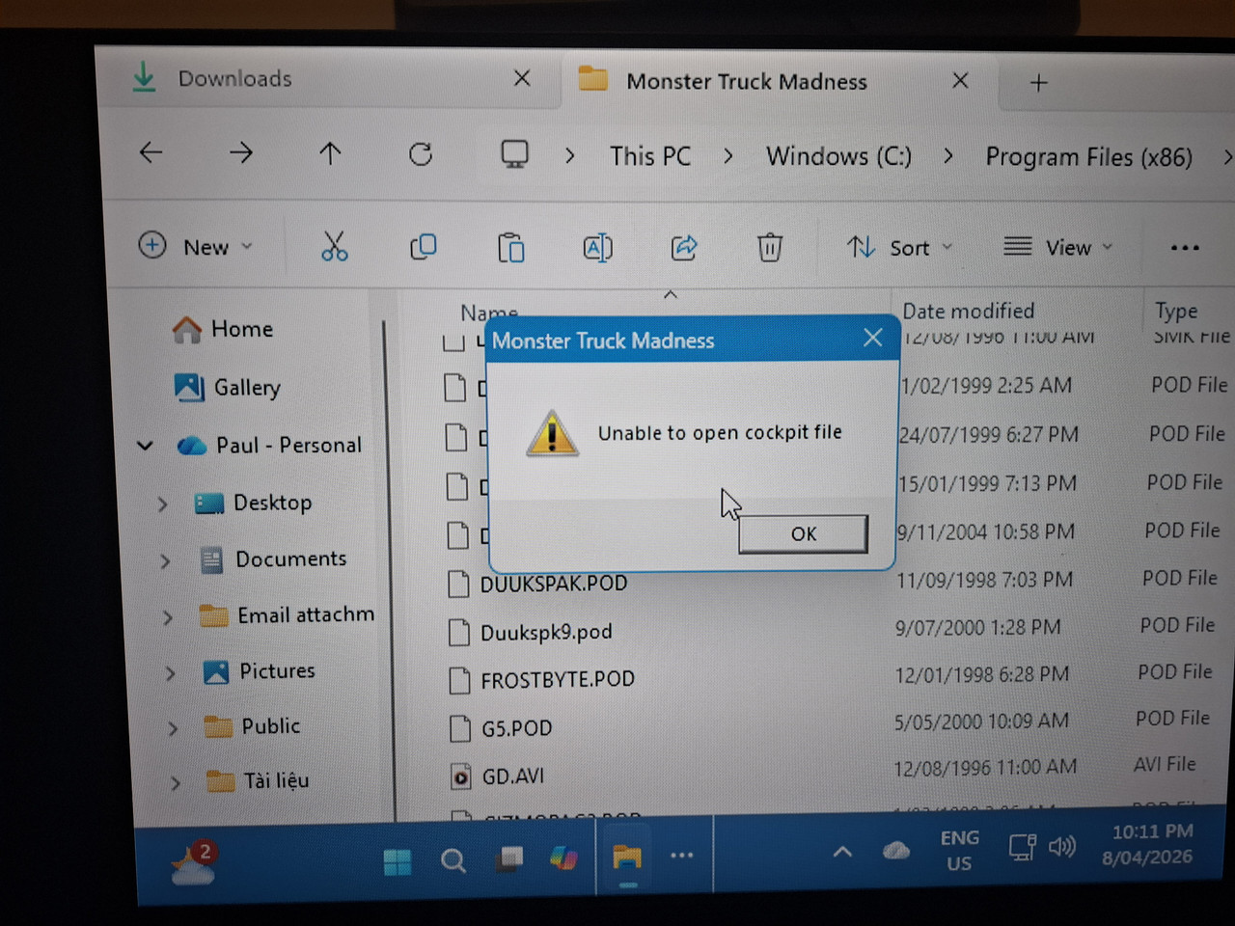Viewport: 1235px width, 926px height.
Task: Open clock showing 10:11 PM
Action: (x=1148, y=844)
